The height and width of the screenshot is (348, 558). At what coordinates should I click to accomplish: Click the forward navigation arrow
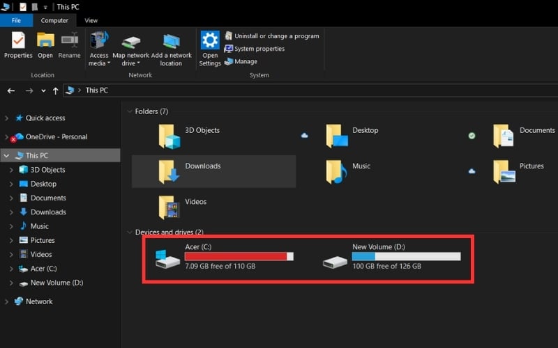tap(29, 91)
